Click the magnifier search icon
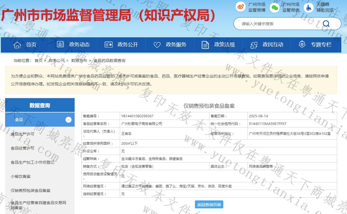 click(x=326, y=24)
